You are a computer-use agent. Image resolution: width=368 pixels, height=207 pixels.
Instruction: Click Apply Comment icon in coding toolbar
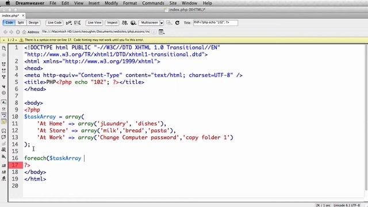(x=4, y=131)
